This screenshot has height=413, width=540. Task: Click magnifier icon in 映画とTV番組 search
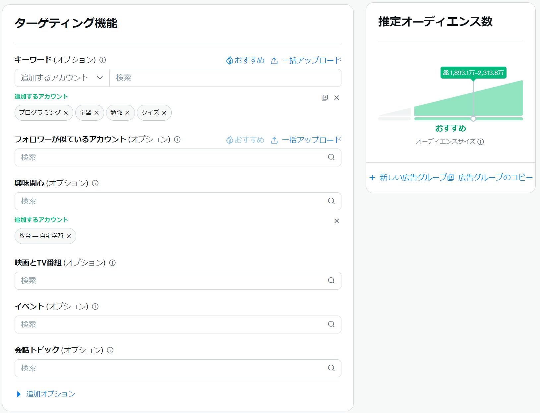click(x=331, y=281)
